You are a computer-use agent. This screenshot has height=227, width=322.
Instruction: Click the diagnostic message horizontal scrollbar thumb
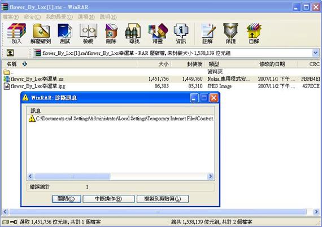[72, 176]
